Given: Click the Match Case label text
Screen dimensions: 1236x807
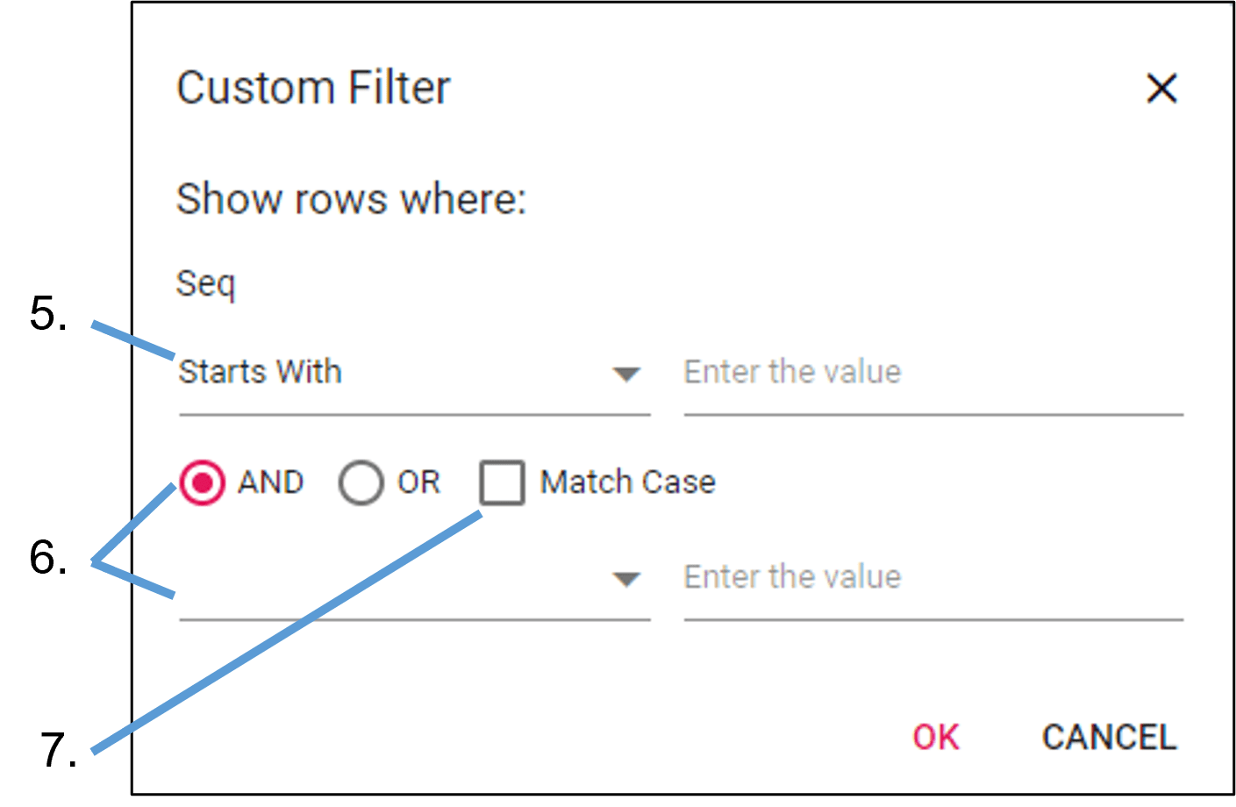Looking at the screenshot, I should coord(627,482).
